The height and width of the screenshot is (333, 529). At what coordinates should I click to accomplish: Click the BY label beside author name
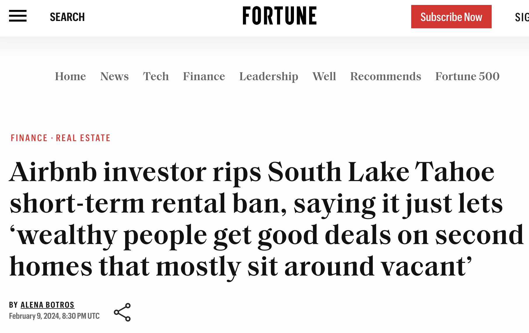pos(13,305)
